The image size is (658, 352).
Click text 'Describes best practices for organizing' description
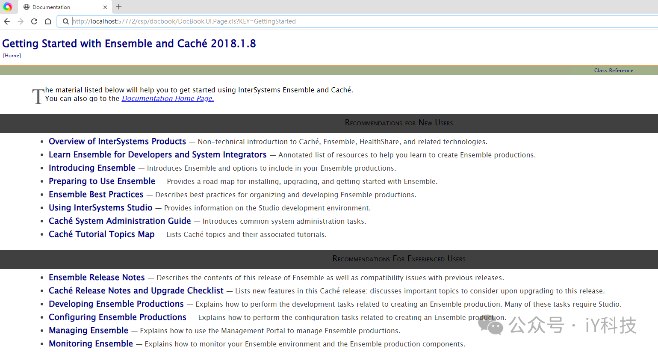pyautogui.click(x=286, y=195)
